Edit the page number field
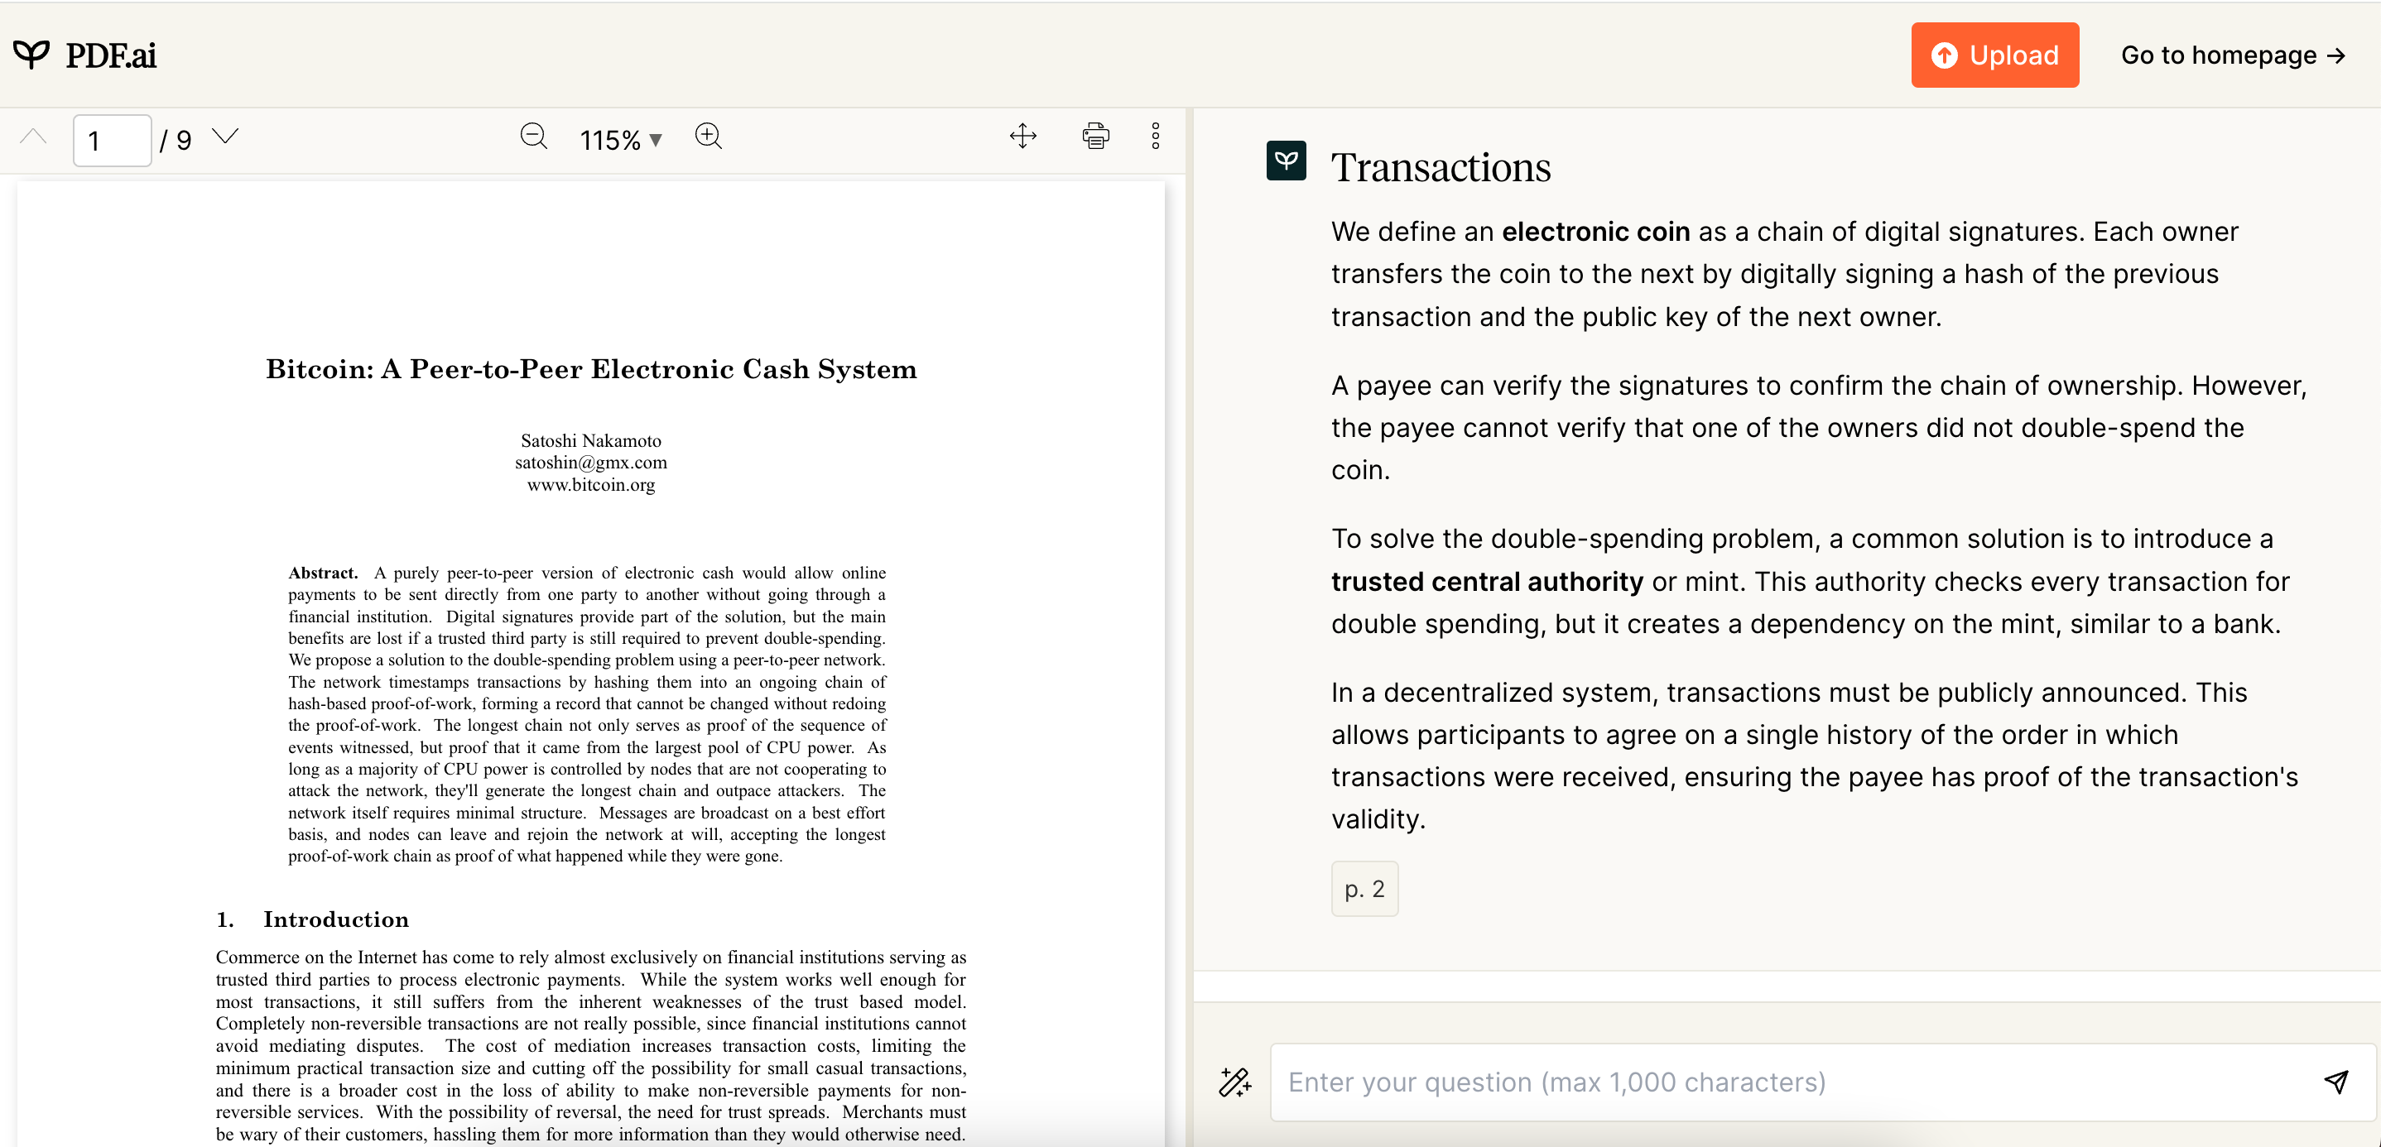Image resolution: width=2381 pixels, height=1147 pixels. pos(111,139)
